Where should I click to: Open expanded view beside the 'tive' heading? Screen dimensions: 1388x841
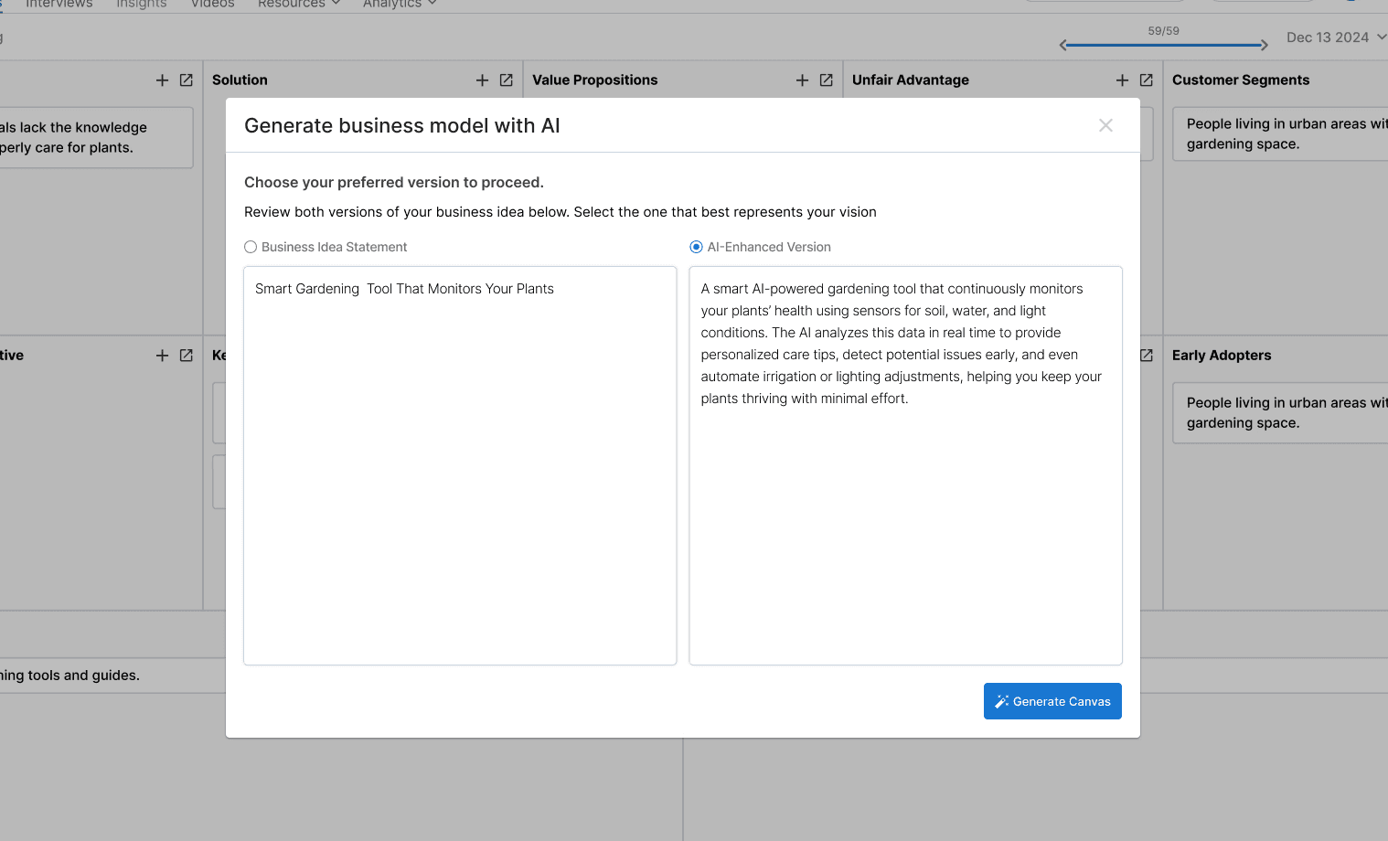(x=186, y=356)
